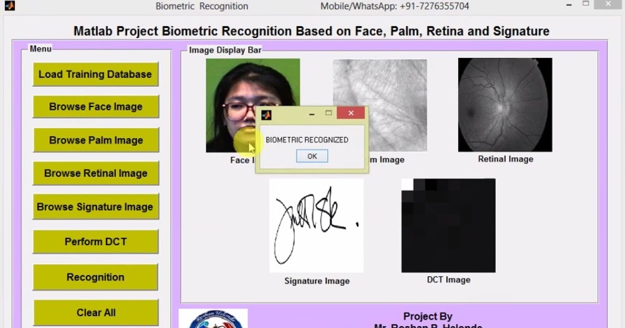This screenshot has width=625, height=328.
Task: Click the Signature Image label
Action: click(x=317, y=281)
